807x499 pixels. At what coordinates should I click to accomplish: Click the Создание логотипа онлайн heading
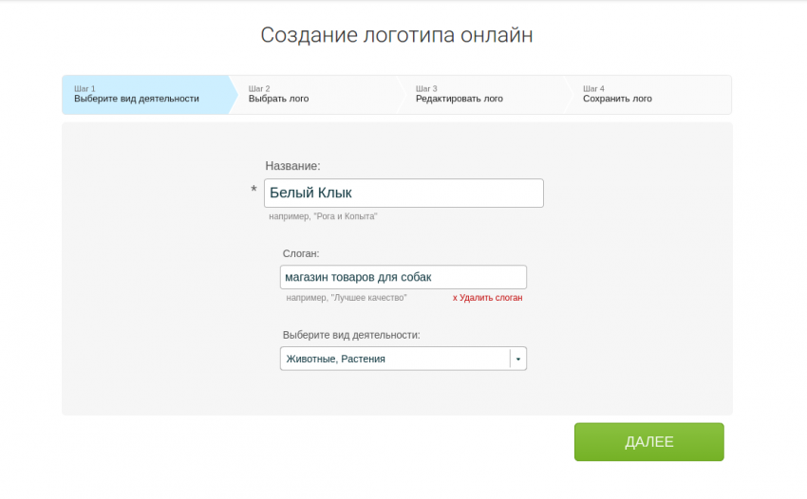coord(396,35)
